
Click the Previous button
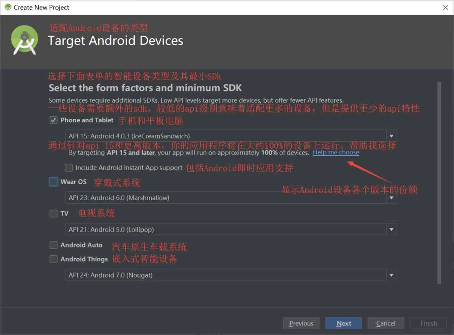click(301, 323)
